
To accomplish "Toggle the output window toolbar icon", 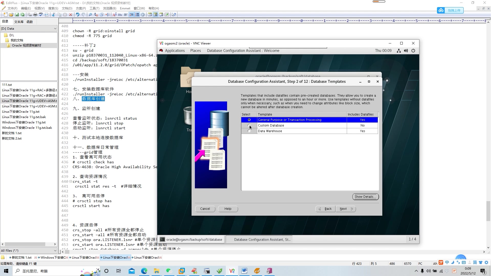I will pos(161,15).
